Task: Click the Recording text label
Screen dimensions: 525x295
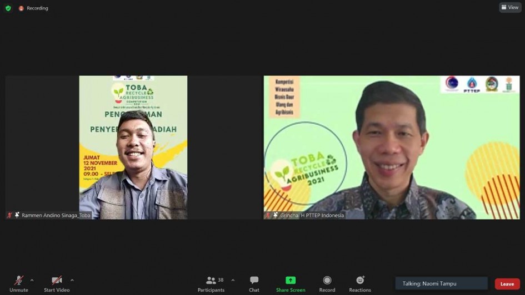Action: pos(38,8)
